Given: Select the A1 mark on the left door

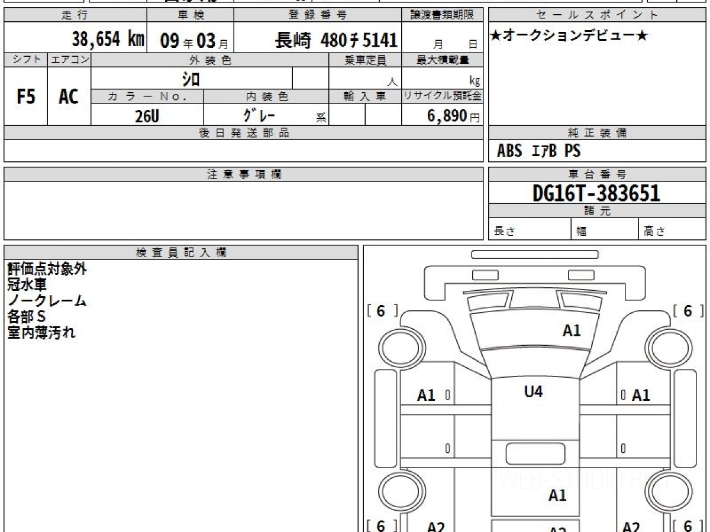Looking at the screenshot, I should (x=426, y=395).
